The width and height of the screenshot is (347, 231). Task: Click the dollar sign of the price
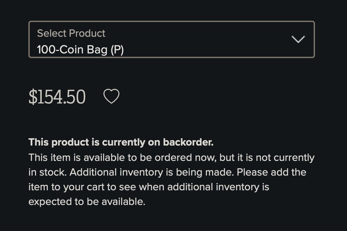[x=33, y=97]
